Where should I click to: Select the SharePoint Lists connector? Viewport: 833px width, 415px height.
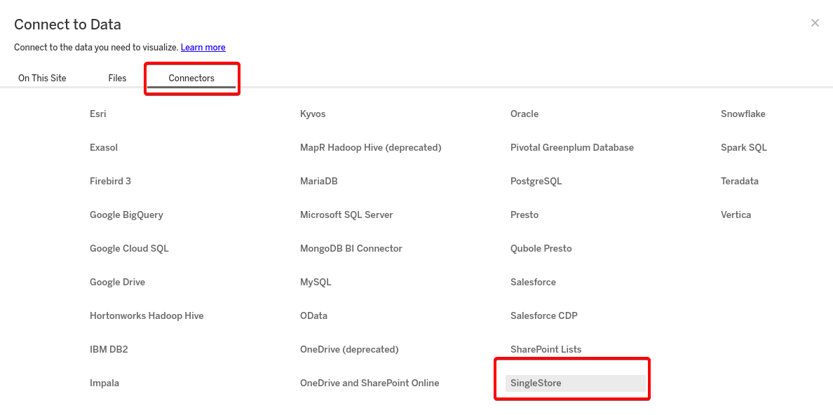(545, 349)
